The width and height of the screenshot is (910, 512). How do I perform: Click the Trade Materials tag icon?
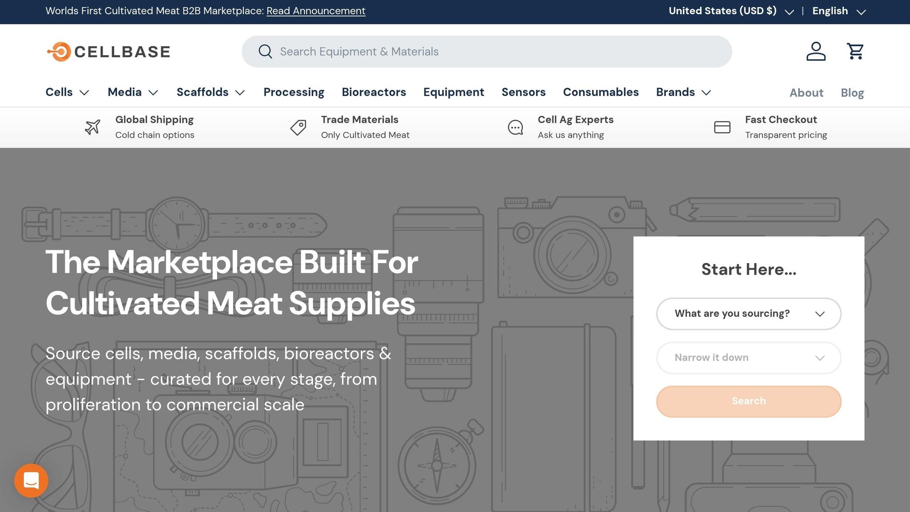click(298, 128)
